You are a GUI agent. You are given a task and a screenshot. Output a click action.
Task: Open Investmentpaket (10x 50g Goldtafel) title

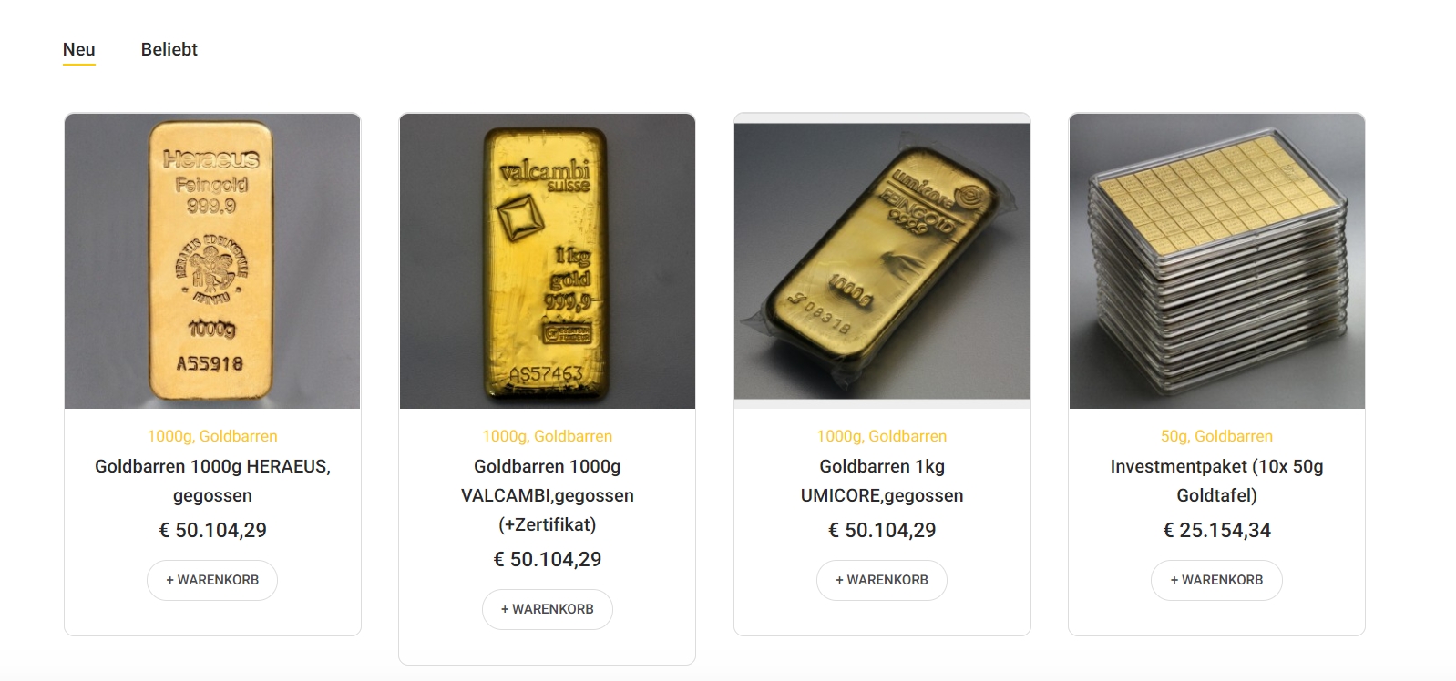coord(1217,481)
